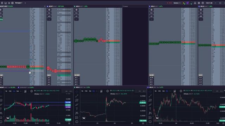Open notifications bell icon

195,3
